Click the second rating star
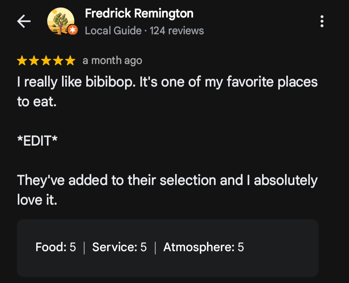The height and width of the screenshot is (283, 349). (x=34, y=61)
